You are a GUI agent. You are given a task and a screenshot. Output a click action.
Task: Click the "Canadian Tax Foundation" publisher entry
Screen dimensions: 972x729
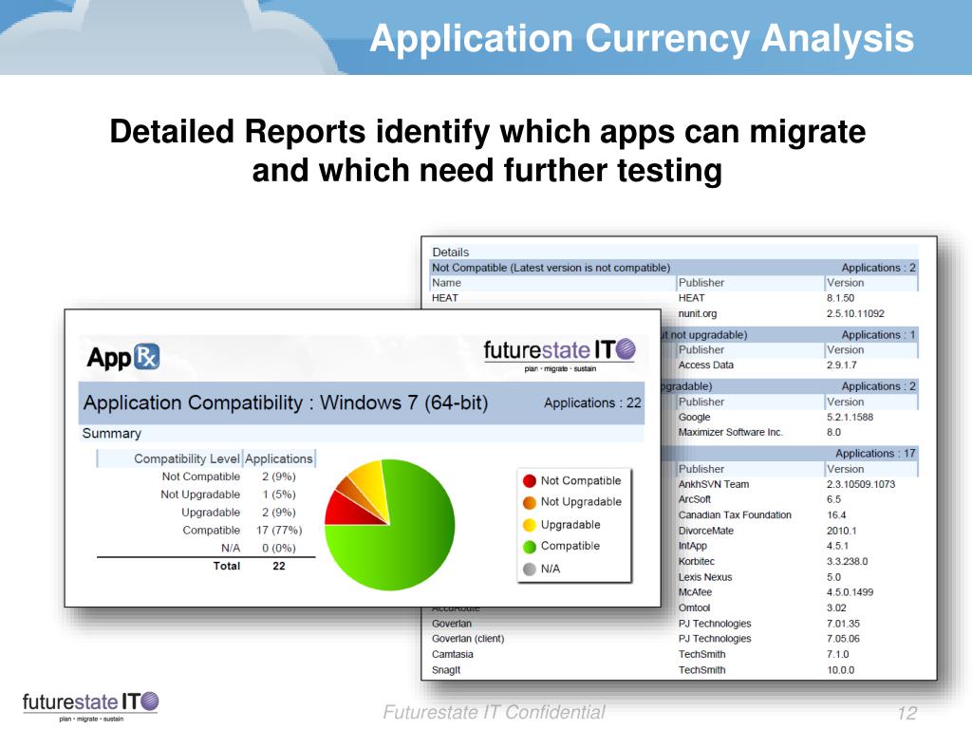tap(736, 514)
